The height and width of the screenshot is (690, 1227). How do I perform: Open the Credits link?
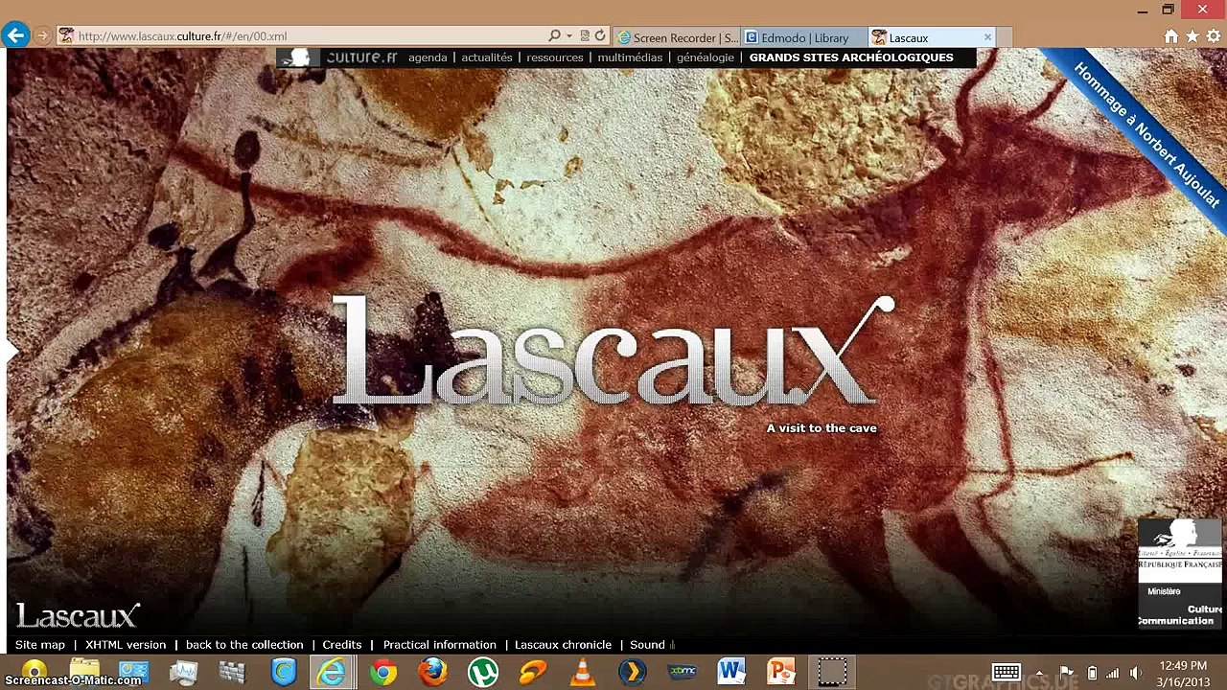pos(342,645)
